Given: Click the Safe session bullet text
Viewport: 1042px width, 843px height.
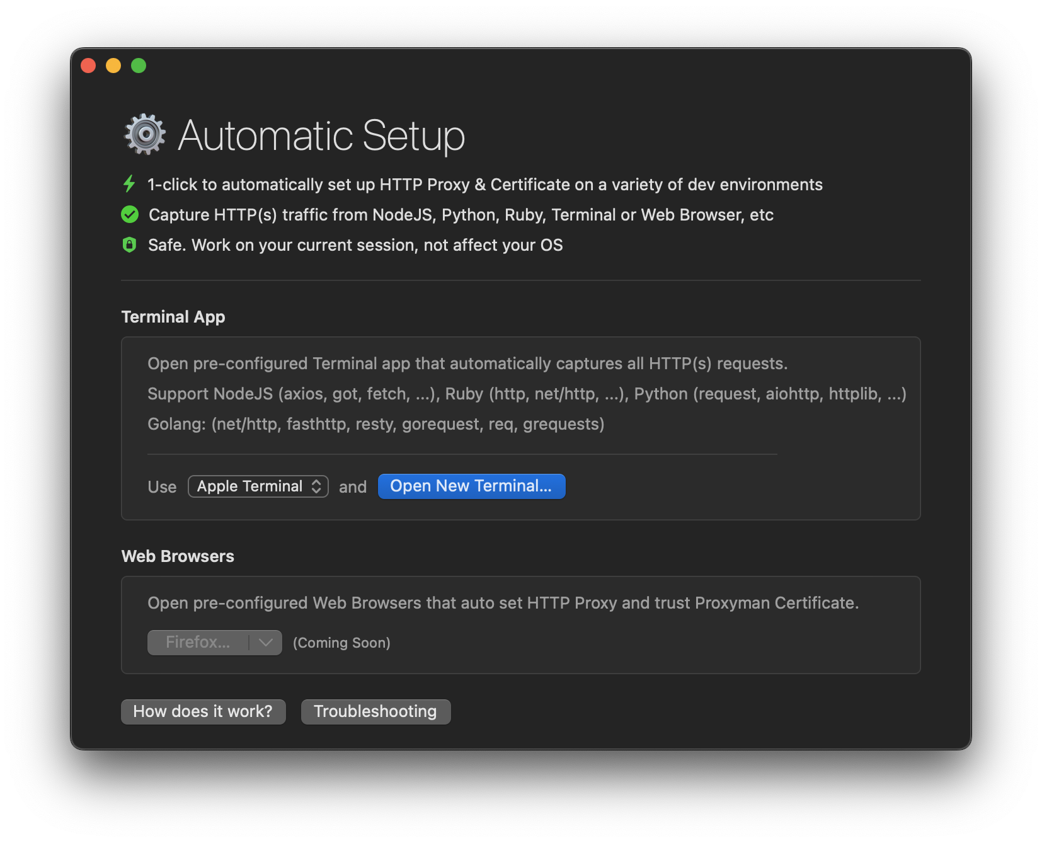Looking at the screenshot, I should pos(355,244).
